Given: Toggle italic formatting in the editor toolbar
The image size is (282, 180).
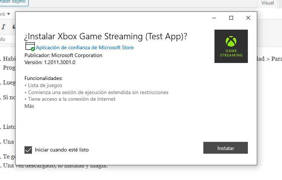Looking at the screenshot, I should (3, 27).
